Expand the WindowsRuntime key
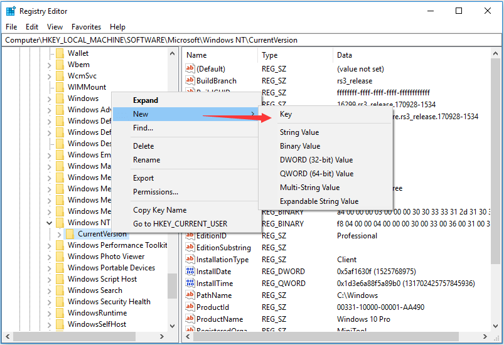This screenshot has width=504, height=345. pyautogui.click(x=49, y=314)
